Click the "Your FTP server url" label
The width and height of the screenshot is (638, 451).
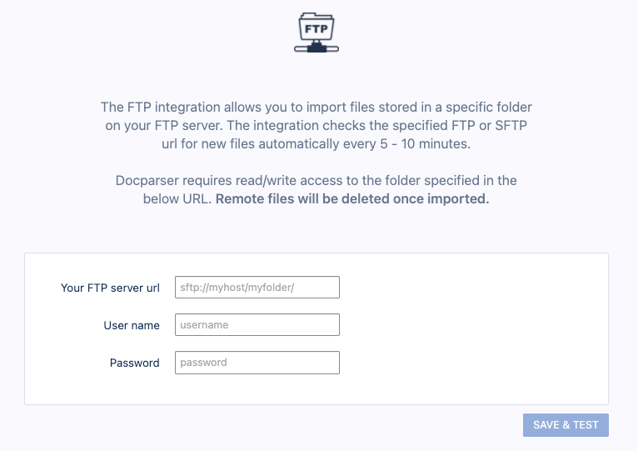tap(110, 288)
